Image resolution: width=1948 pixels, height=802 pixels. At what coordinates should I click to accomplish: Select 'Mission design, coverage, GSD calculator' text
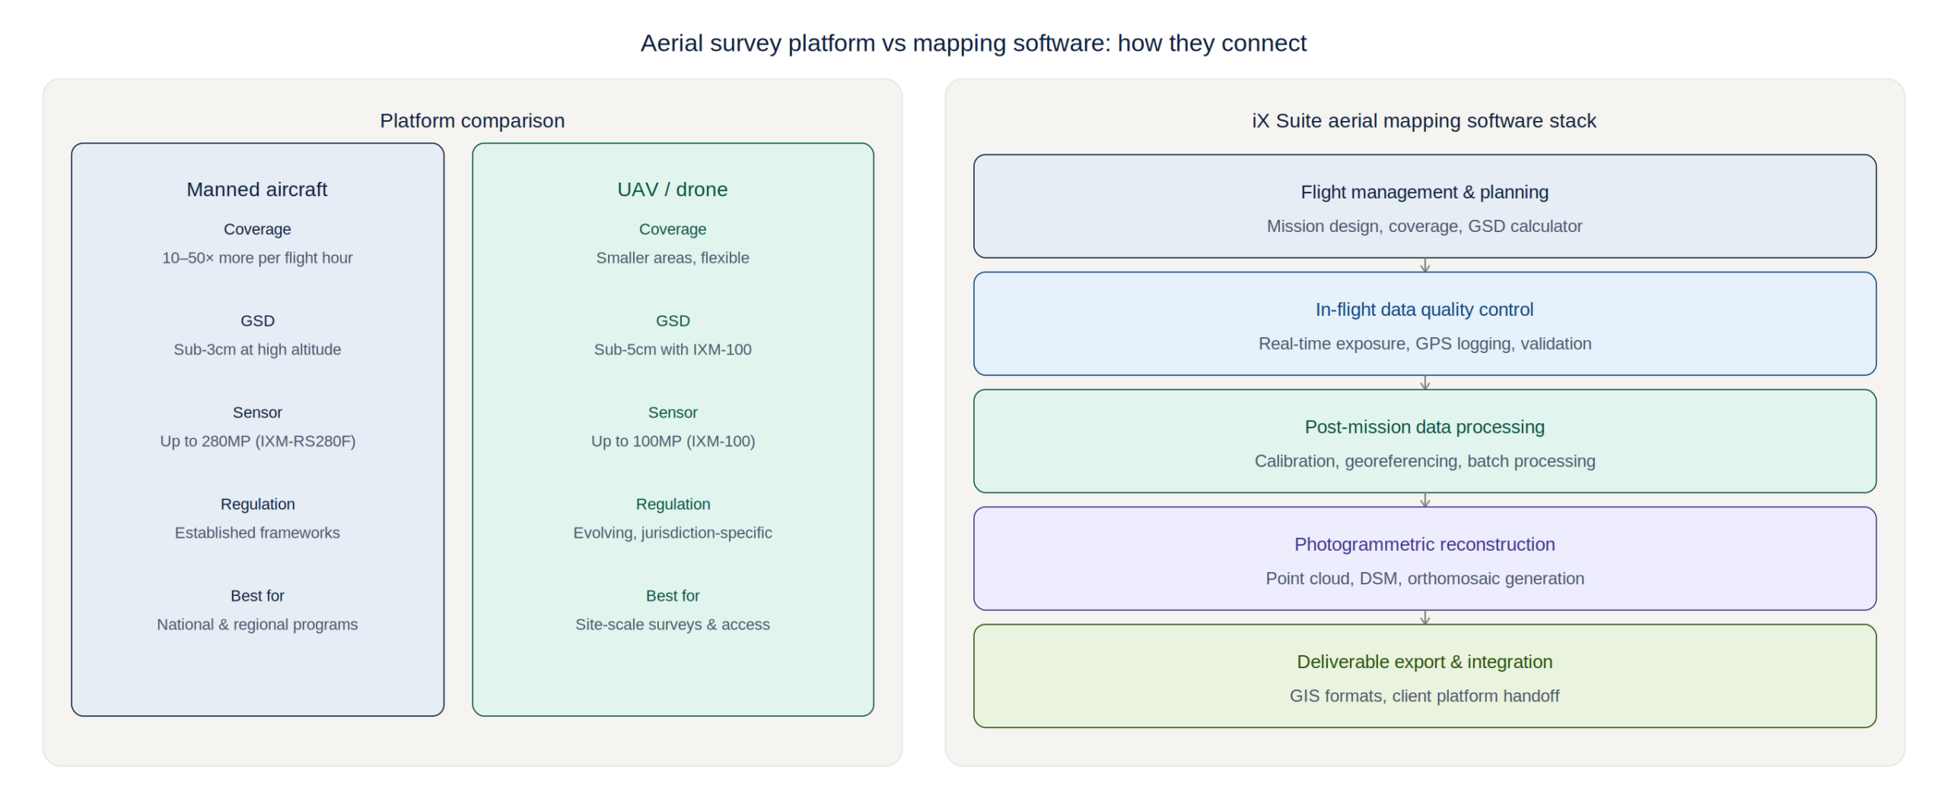1424,226
